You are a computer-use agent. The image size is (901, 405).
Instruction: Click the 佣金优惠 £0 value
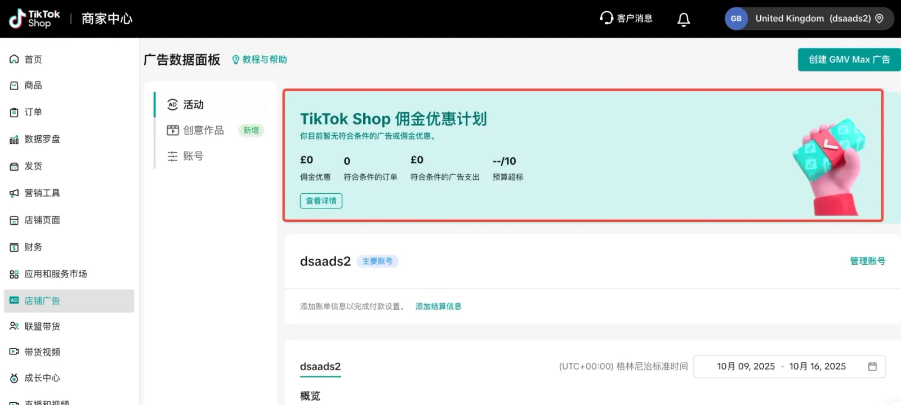point(306,160)
